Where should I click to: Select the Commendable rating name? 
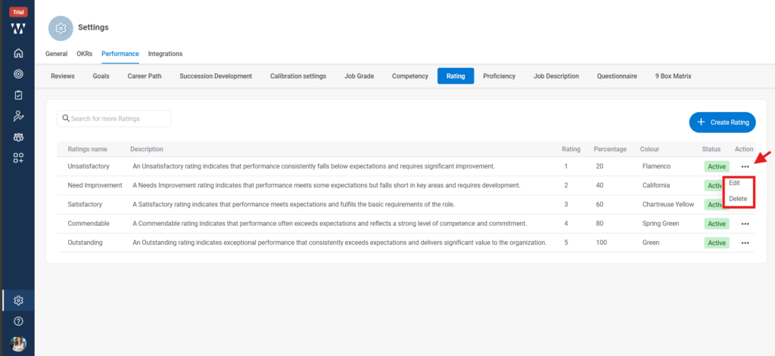[89, 224]
